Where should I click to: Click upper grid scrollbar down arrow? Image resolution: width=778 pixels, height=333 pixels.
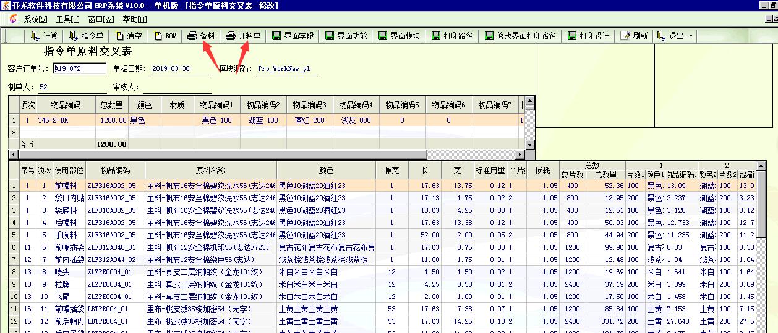pyautogui.click(x=529, y=144)
